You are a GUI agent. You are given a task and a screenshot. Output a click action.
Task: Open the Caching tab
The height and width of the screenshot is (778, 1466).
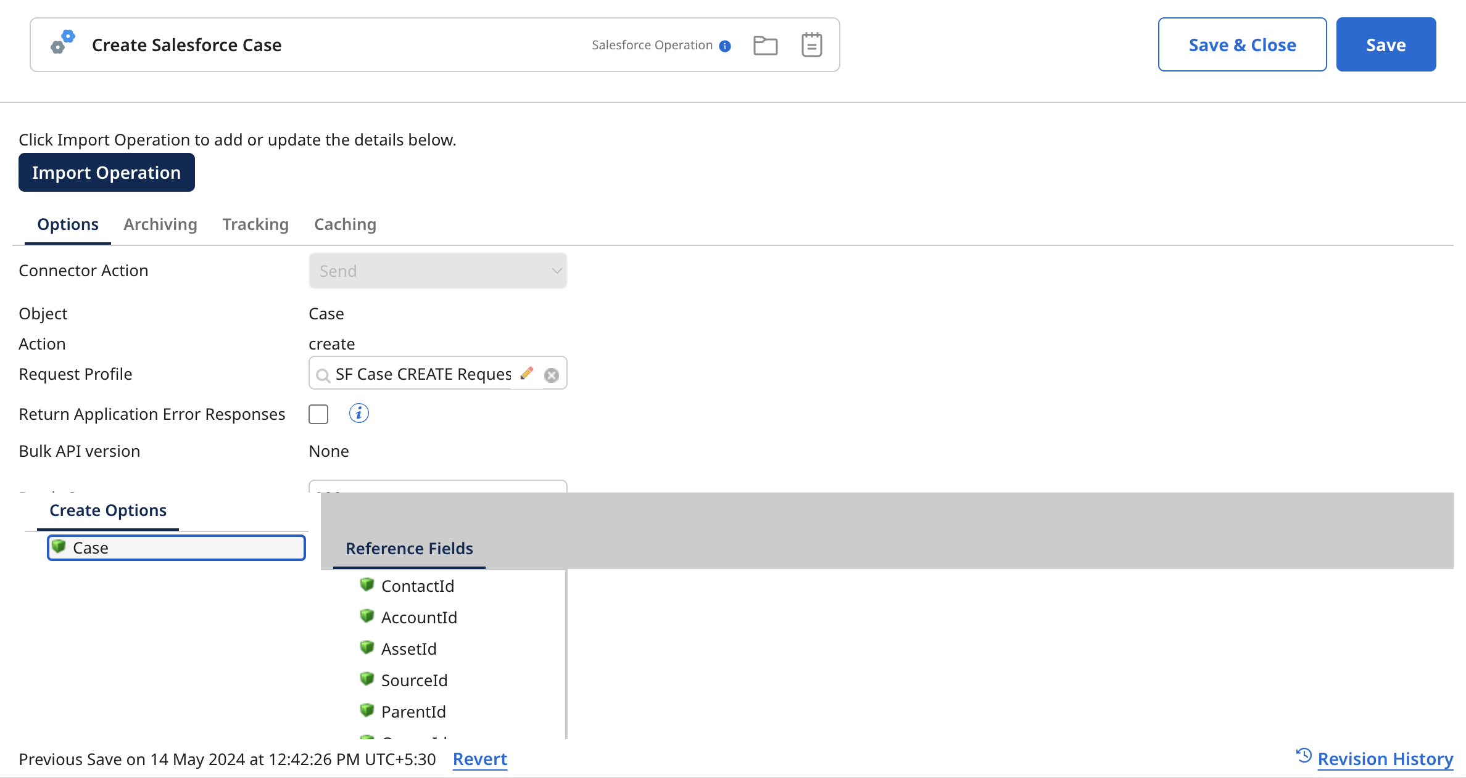pos(345,224)
